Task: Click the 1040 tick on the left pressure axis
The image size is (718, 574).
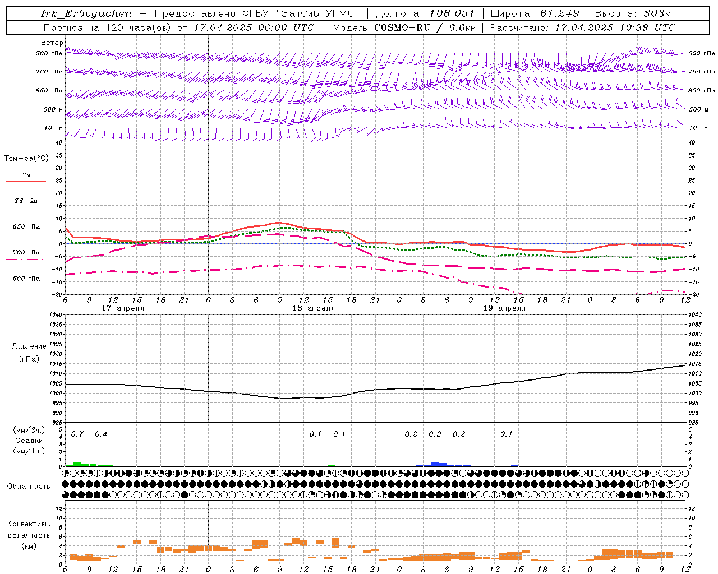Action: pos(55,315)
